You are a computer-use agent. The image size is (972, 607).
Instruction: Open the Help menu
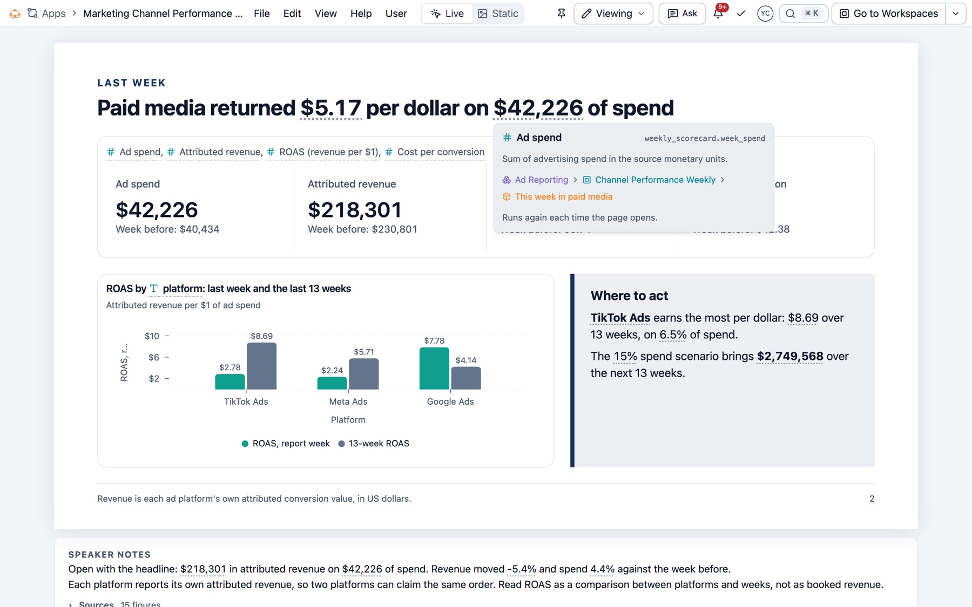(361, 13)
